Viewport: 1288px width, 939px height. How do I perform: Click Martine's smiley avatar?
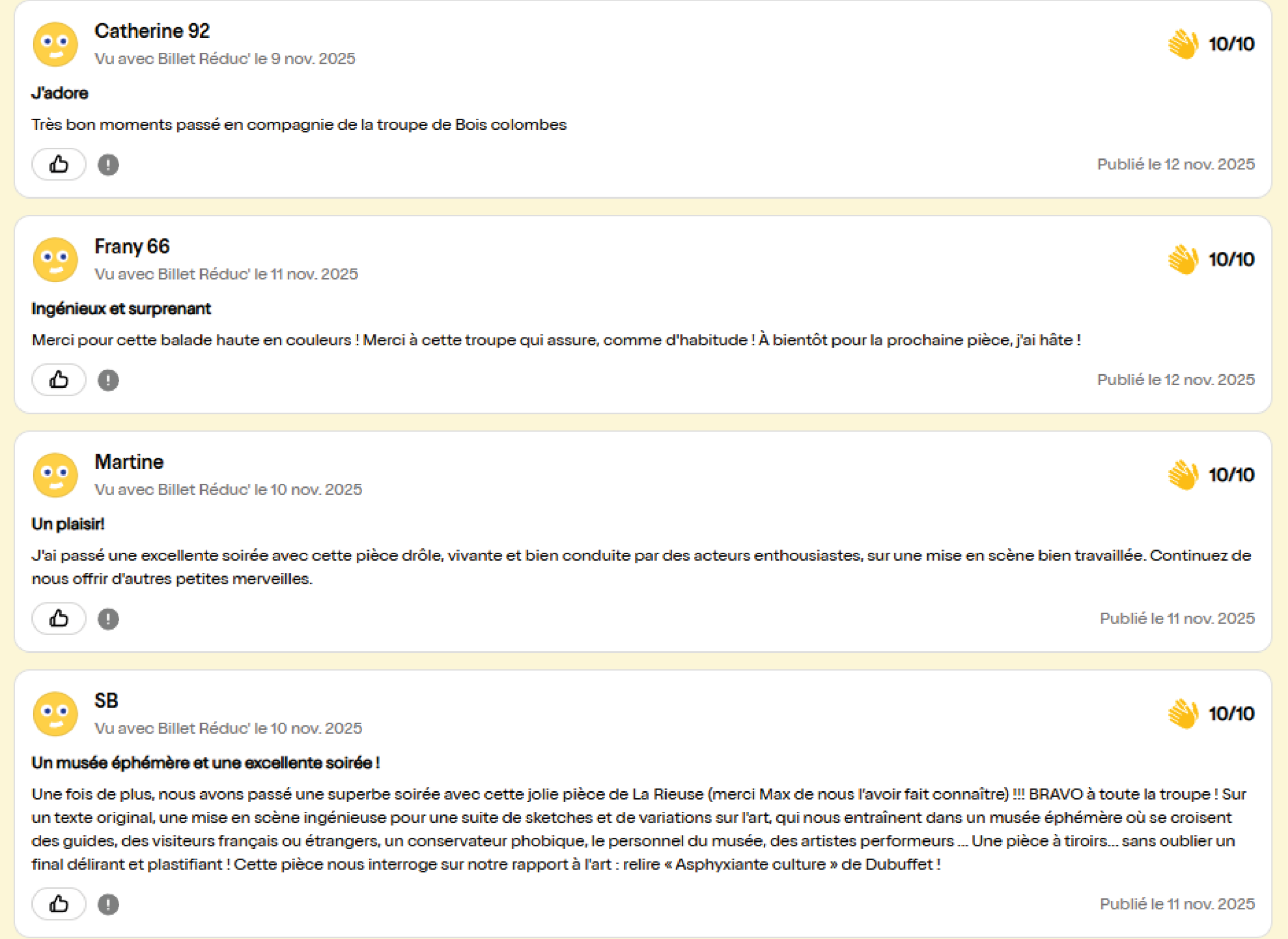click(55, 475)
